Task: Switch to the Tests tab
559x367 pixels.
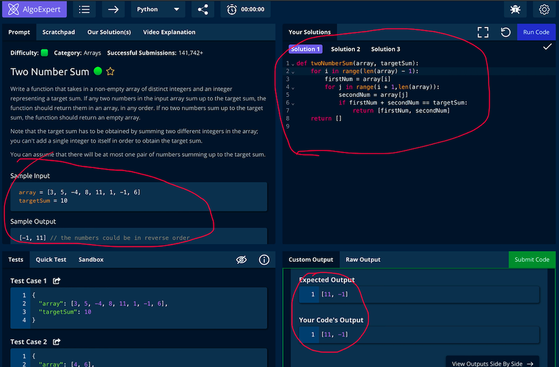Action: [15, 260]
